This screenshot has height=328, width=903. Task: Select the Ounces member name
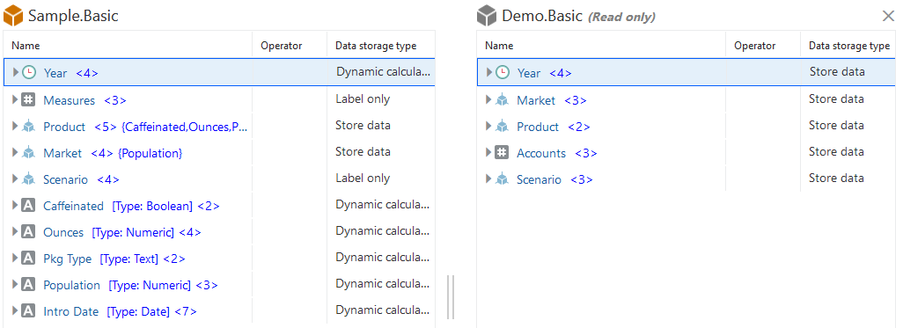click(63, 232)
